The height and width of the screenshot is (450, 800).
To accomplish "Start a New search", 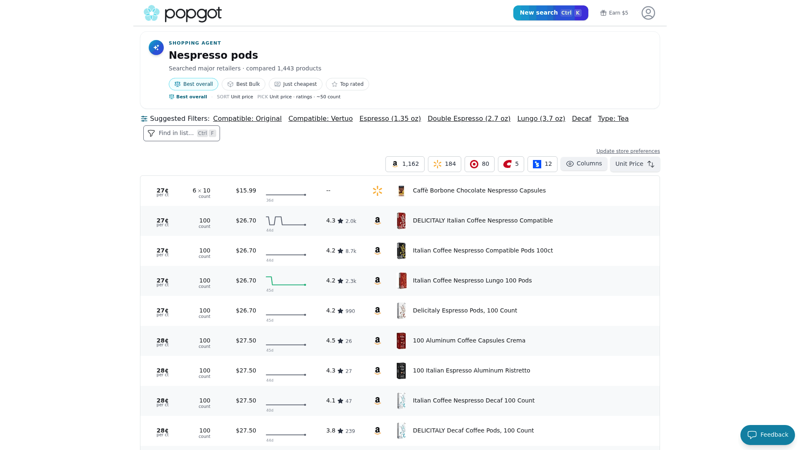I will click(x=551, y=13).
